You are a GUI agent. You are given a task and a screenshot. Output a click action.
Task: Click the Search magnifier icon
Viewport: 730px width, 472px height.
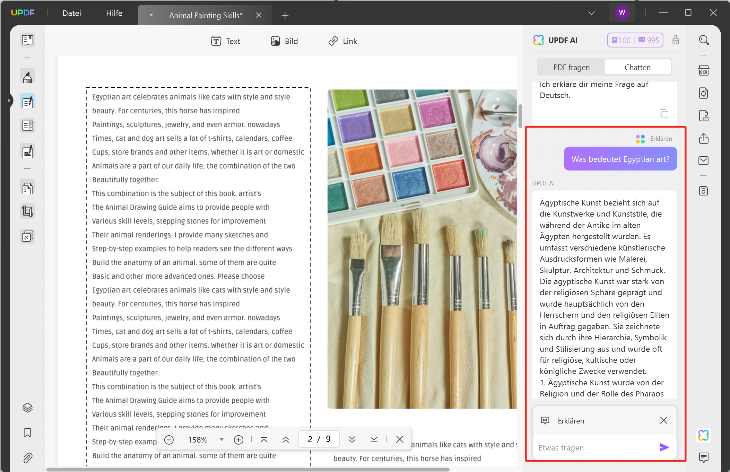pyautogui.click(x=704, y=40)
